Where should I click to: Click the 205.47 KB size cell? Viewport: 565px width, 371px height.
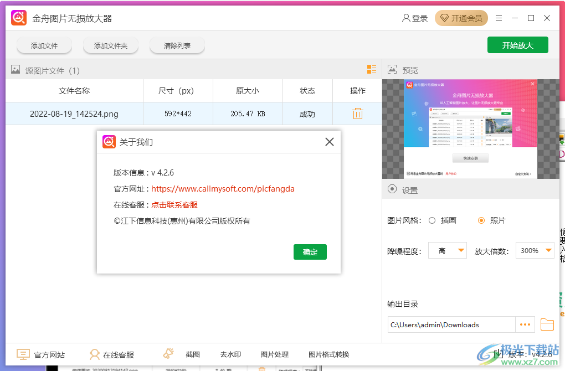pyautogui.click(x=248, y=114)
